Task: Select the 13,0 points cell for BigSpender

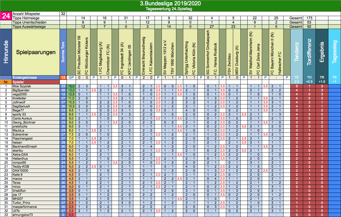Action: (x=71, y=90)
